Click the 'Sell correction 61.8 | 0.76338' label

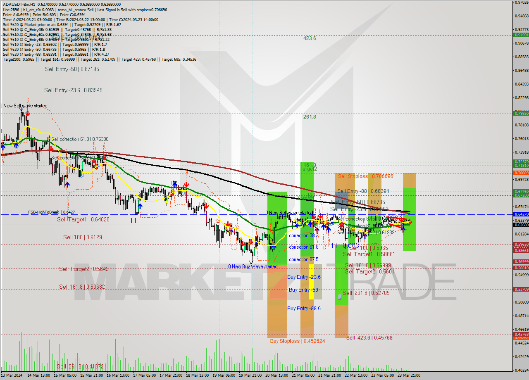coord(80,139)
